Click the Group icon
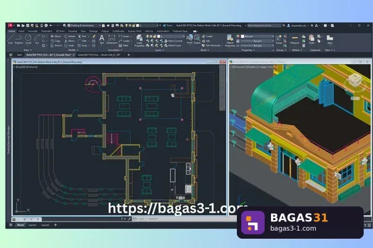 coord(279,40)
